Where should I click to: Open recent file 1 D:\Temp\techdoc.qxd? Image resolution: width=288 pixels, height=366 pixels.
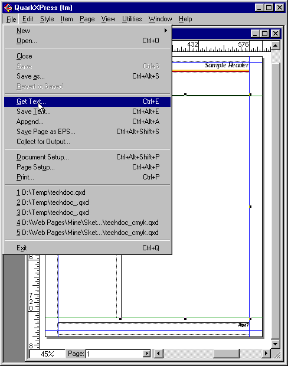[87, 192]
